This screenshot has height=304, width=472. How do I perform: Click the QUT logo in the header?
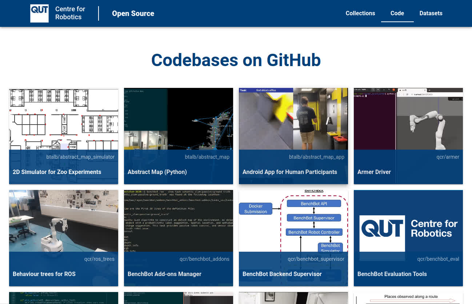pos(39,13)
